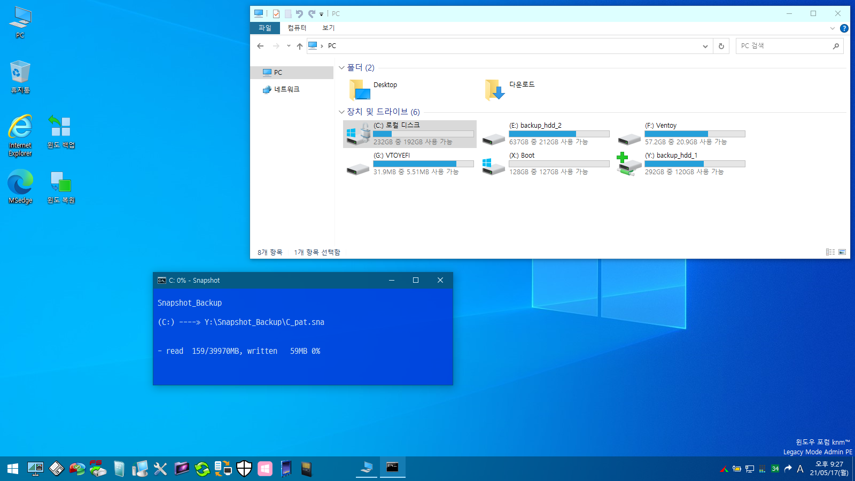Open the partition pie-chart taskbar icon

click(77, 469)
